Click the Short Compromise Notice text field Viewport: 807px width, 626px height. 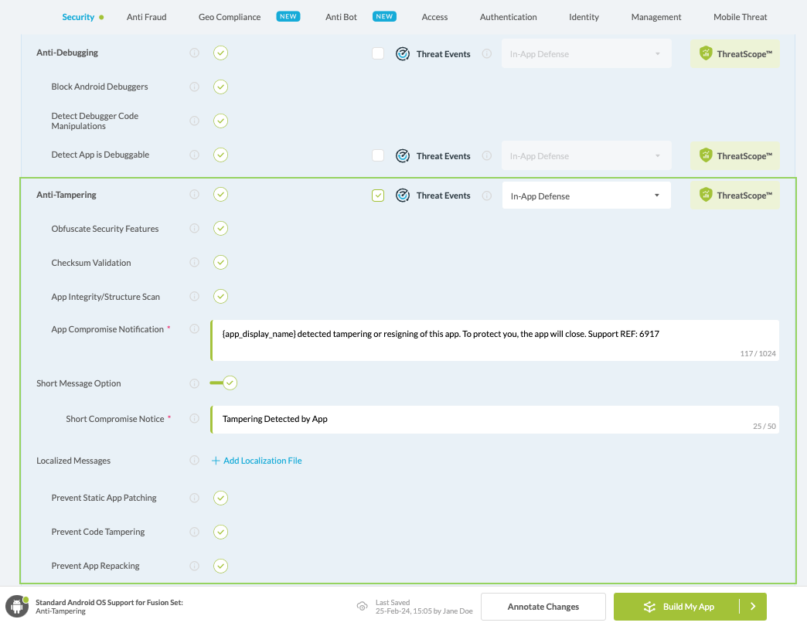pyautogui.click(x=495, y=419)
